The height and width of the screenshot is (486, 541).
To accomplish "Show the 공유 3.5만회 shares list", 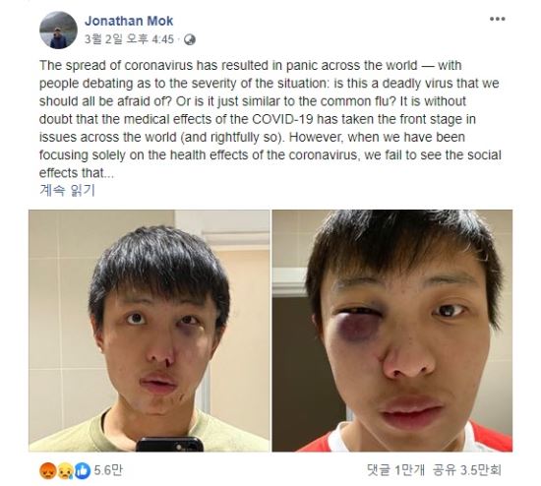I will [x=467, y=470].
